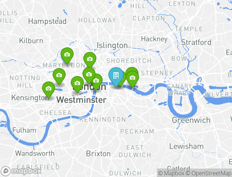232x177 pixels.
Task: Select the blue building marker pin
Action: (x=116, y=76)
